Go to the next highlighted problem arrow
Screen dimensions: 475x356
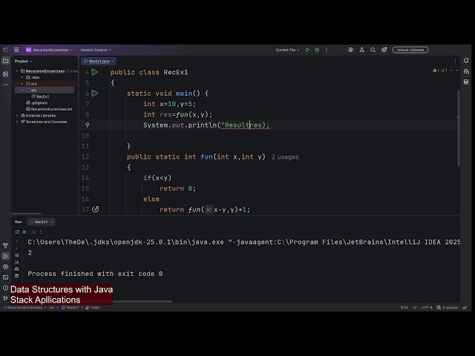click(457, 70)
